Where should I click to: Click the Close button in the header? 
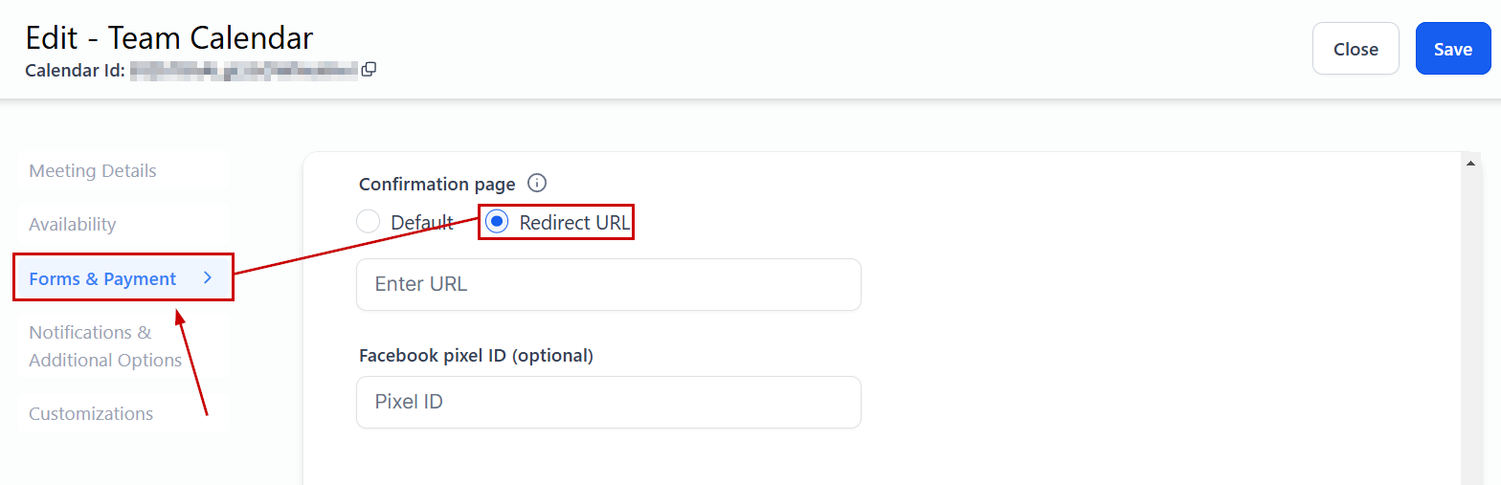point(1355,49)
